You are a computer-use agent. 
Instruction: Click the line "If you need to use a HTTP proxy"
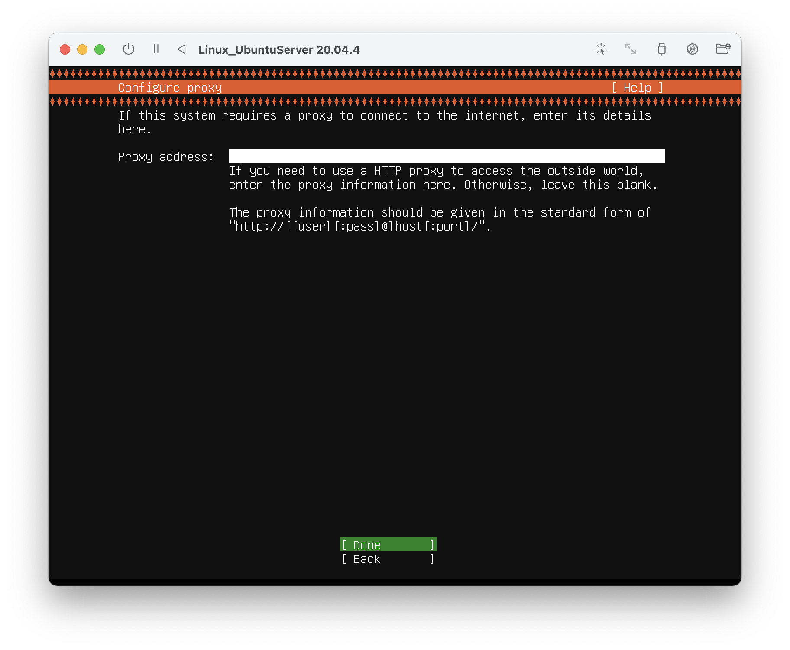436,171
